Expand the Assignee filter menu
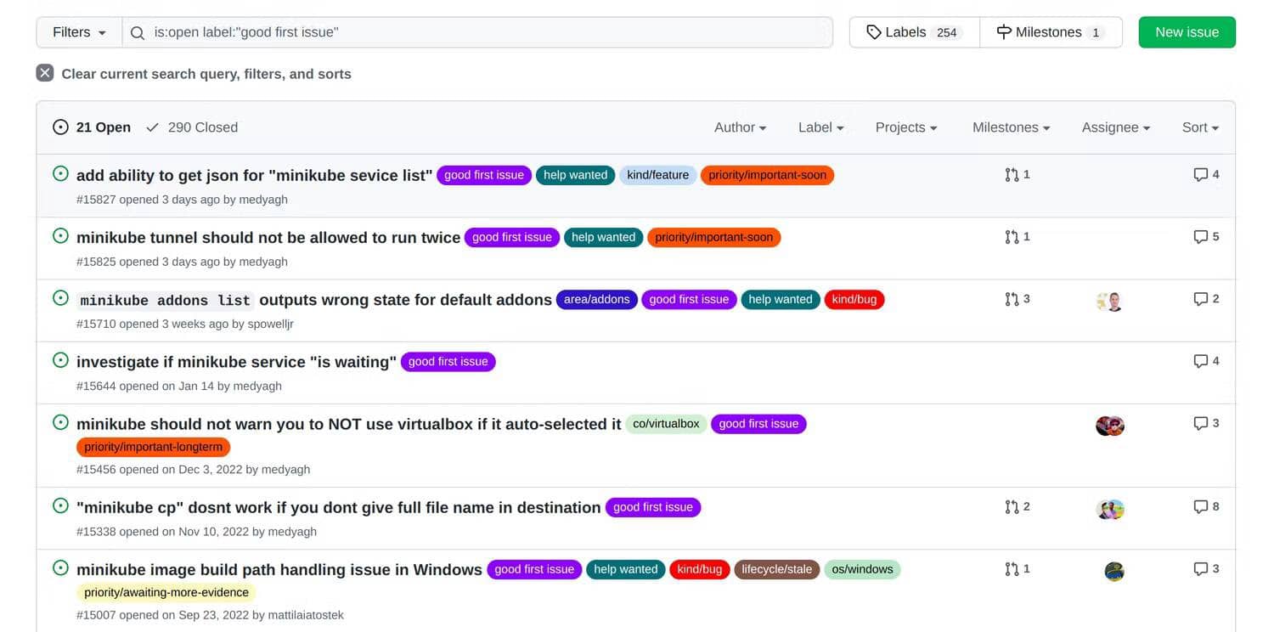 click(x=1116, y=127)
